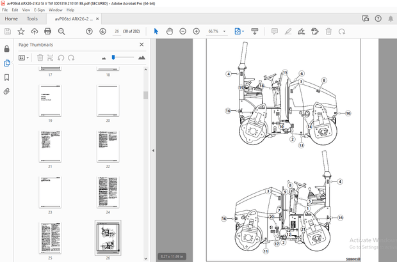
Task: Select page 24 thumbnail
Action: (x=108, y=192)
